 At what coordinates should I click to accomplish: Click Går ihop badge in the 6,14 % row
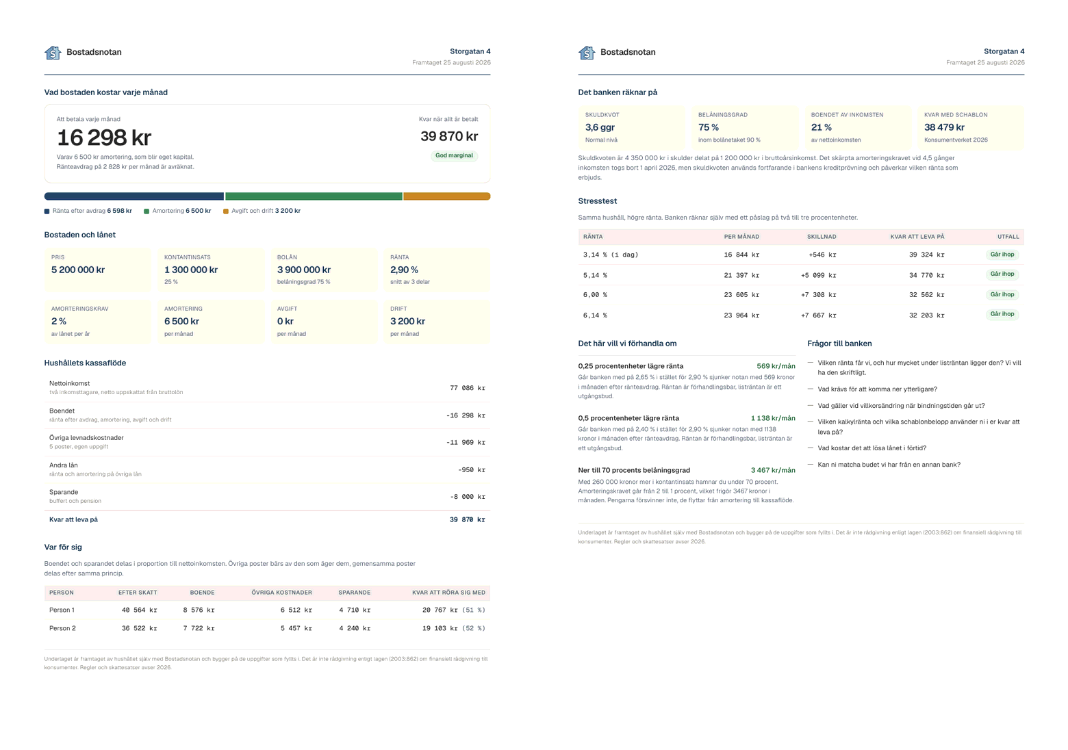[x=1002, y=314]
